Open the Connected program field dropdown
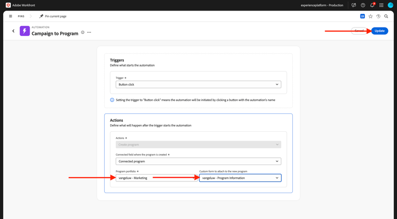 point(198,161)
